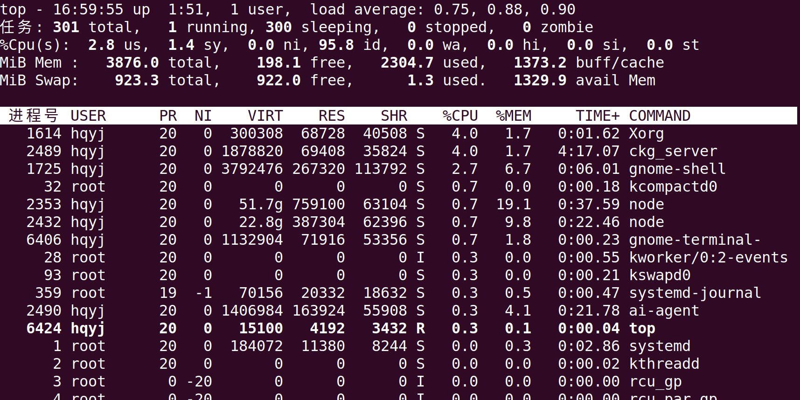Screen dimensions: 800x400
Task: Select the ai-agent command name
Action: [x=664, y=310]
